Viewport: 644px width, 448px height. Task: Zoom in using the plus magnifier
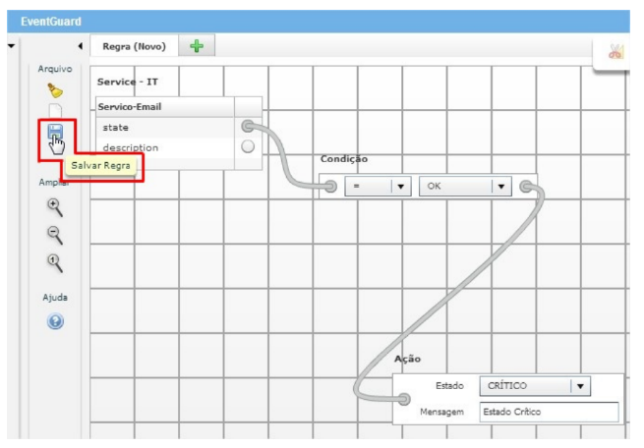[x=55, y=206]
